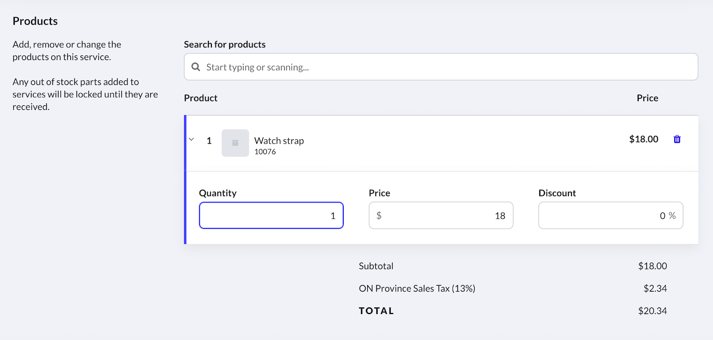Edit the Discount percentage field
The height and width of the screenshot is (340, 713).
pos(611,215)
